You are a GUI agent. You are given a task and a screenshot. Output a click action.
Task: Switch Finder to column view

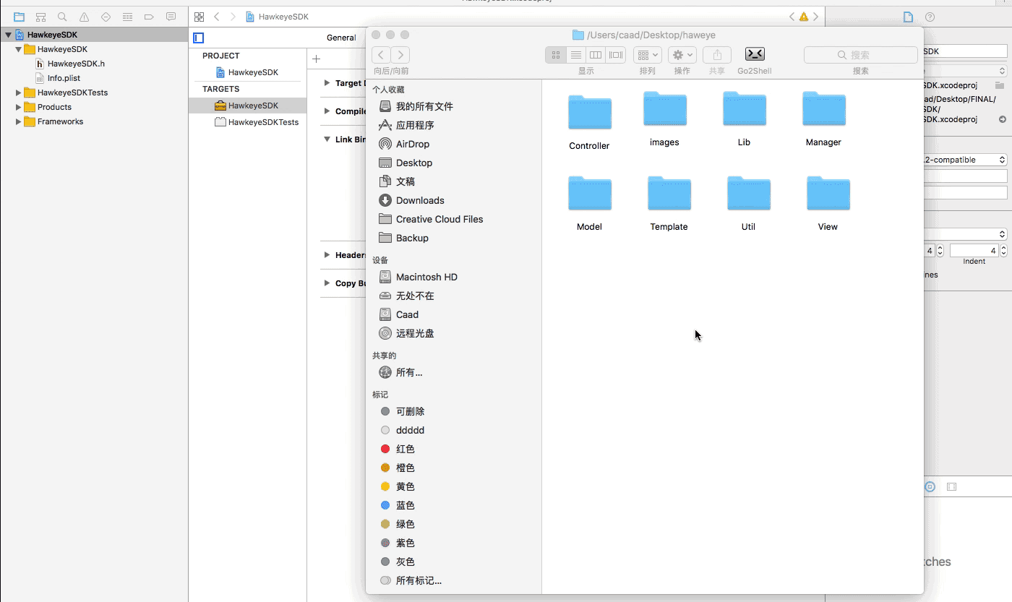596,55
